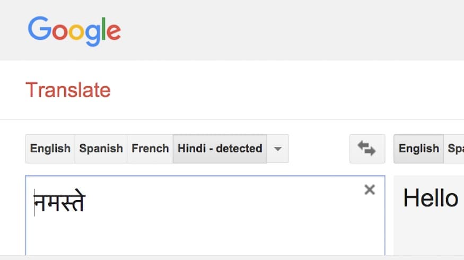Image resolution: width=464 pixels, height=260 pixels.
Task: Pick English as the target language
Action: (418, 149)
